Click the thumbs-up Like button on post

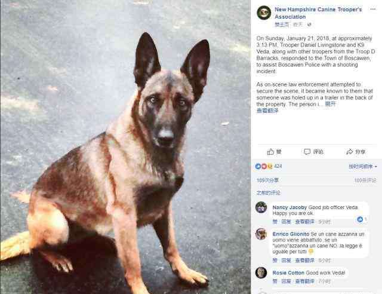point(275,152)
